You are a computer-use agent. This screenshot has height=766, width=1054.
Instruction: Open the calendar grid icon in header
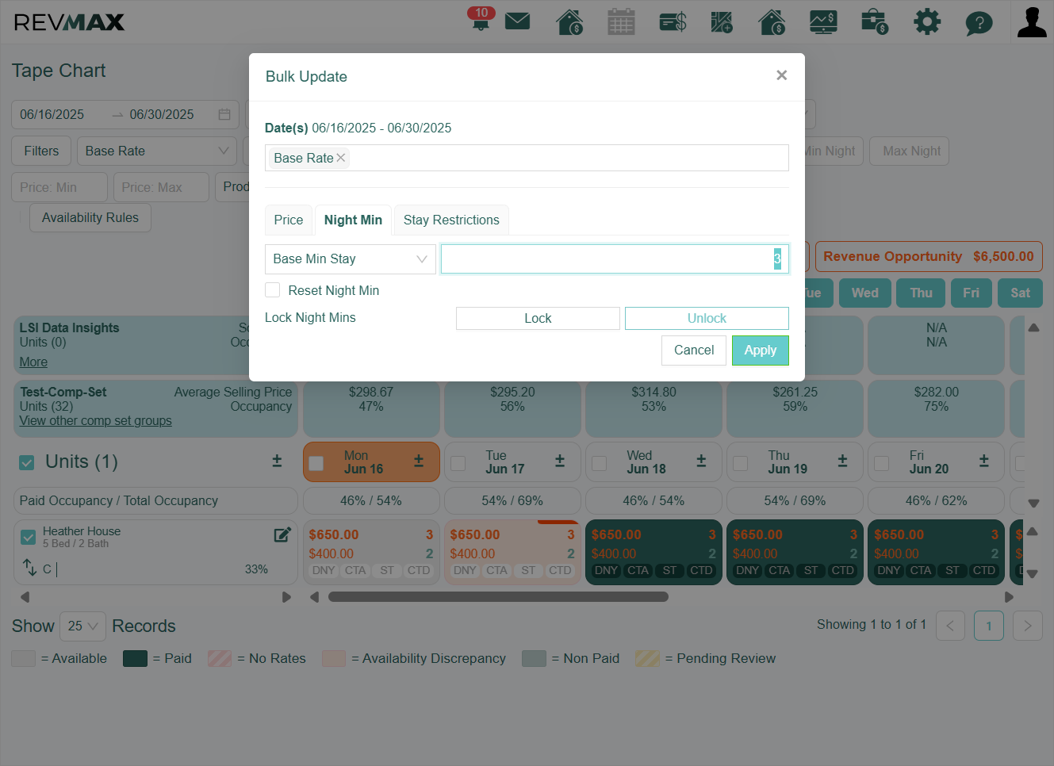click(x=621, y=21)
